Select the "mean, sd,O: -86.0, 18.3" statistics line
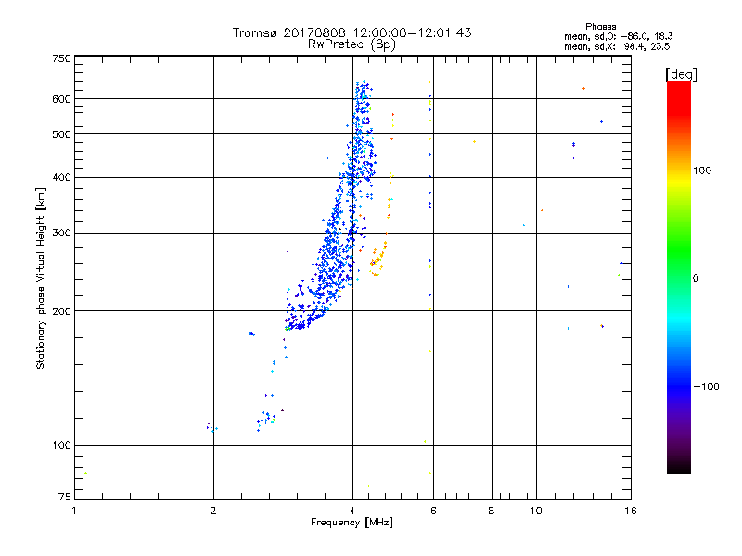 [x=618, y=36]
